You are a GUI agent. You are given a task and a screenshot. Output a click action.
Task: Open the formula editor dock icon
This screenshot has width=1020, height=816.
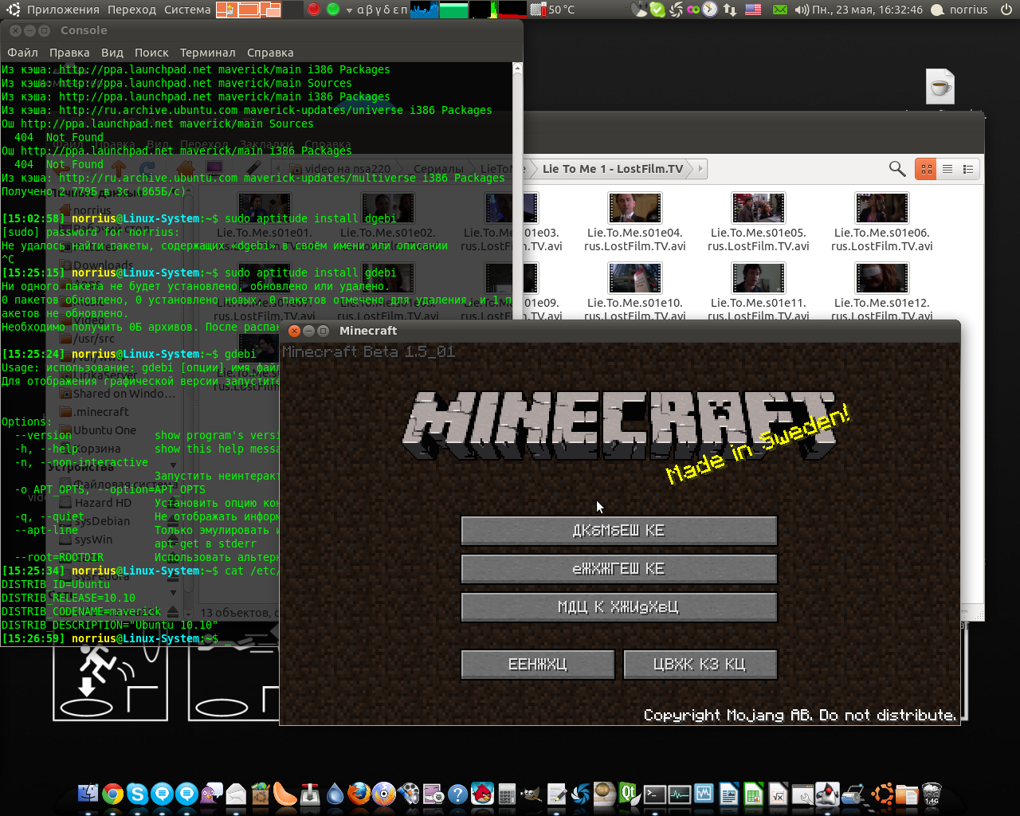coord(779,794)
